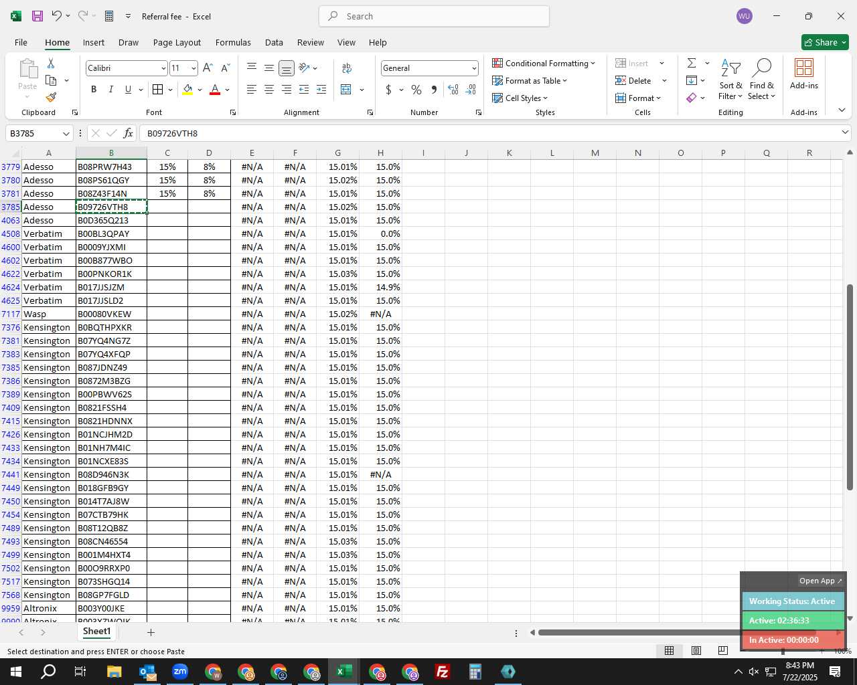Decrease indent in Alignment group
This screenshot has width=857, height=685.
tap(304, 89)
